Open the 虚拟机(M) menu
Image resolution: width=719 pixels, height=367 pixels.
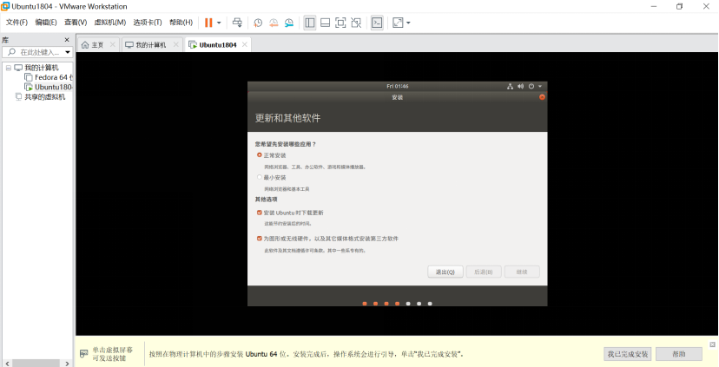click(110, 22)
